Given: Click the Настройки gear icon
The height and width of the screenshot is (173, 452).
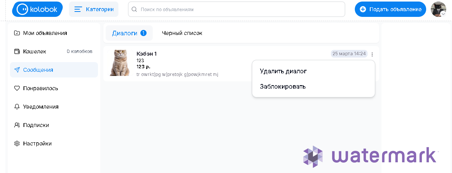Looking at the screenshot, I should point(17,143).
